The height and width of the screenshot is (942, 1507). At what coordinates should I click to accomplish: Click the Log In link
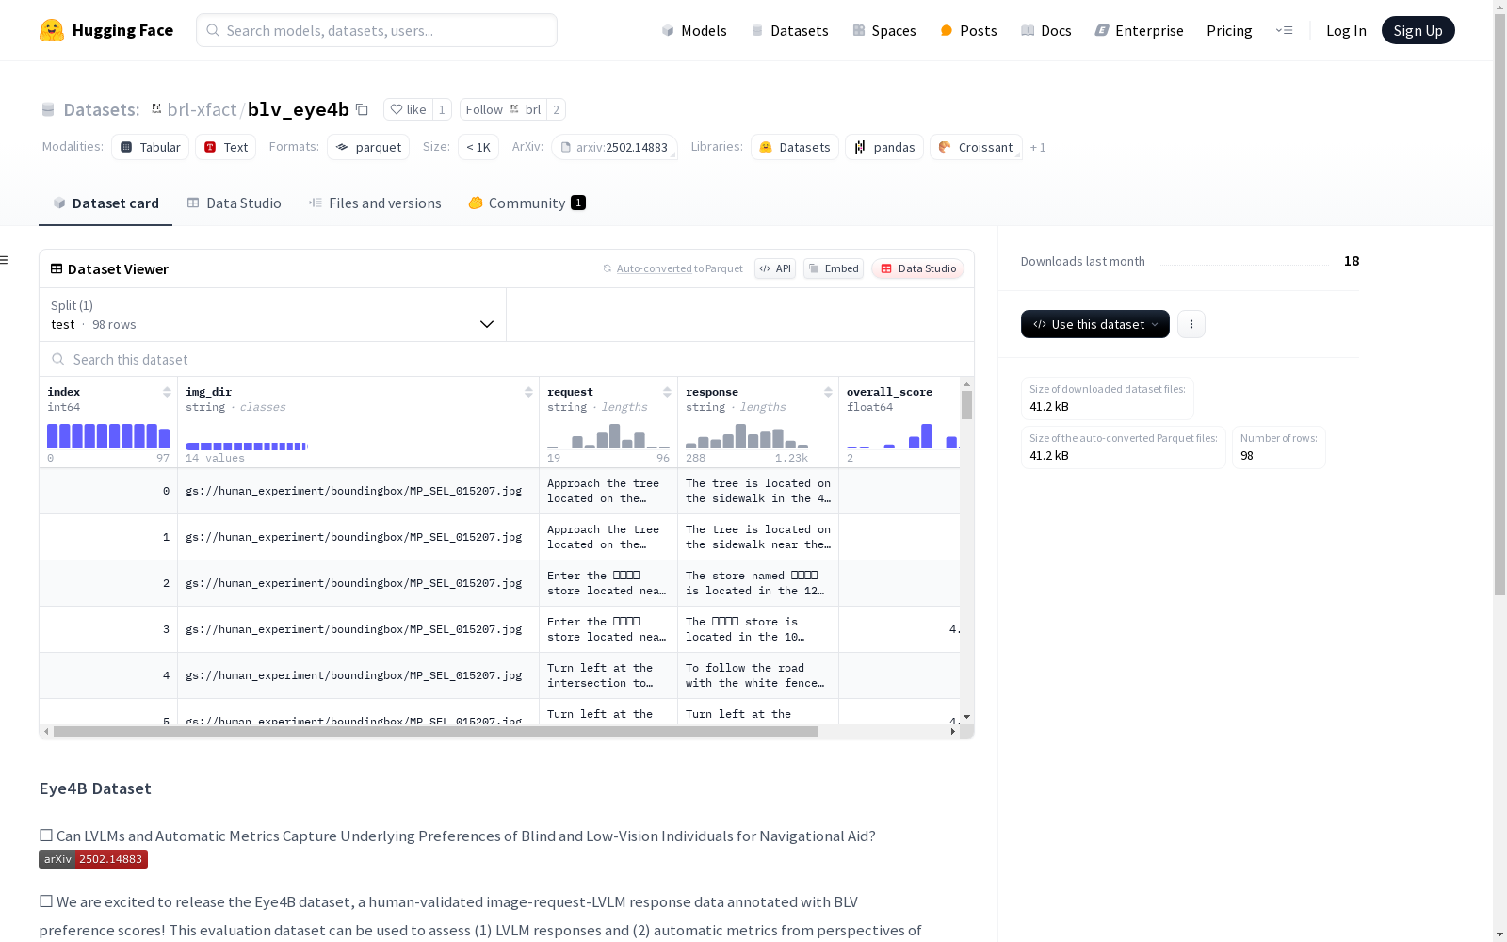[1346, 30]
